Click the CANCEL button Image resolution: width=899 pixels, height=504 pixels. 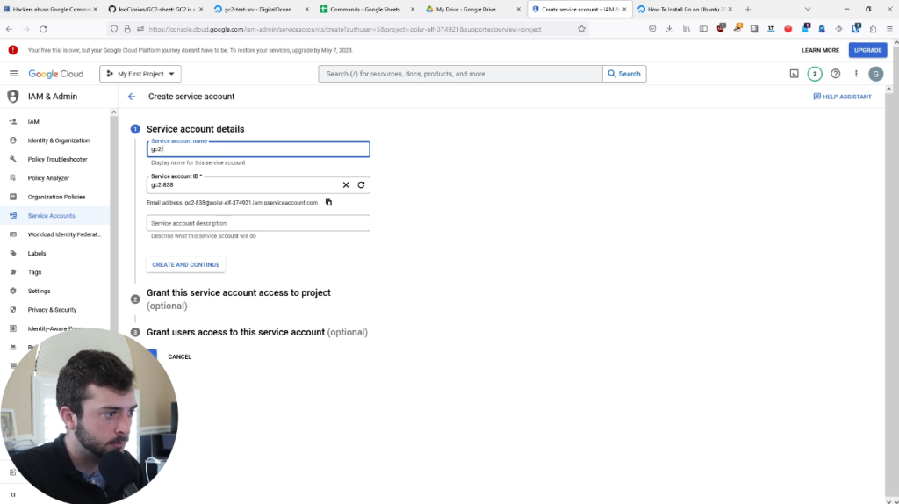coord(179,356)
